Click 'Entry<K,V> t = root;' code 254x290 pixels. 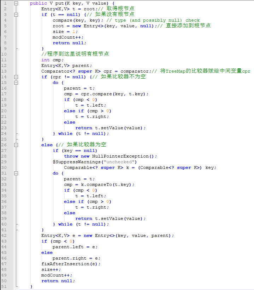click(x=69, y=9)
